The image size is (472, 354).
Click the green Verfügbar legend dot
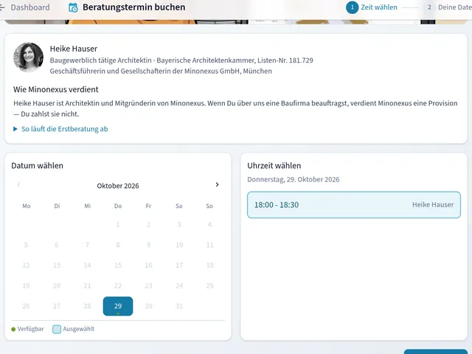point(13,330)
